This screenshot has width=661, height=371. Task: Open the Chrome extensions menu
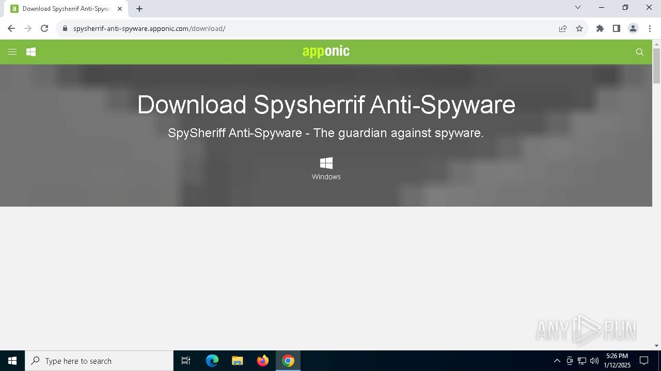tap(600, 28)
